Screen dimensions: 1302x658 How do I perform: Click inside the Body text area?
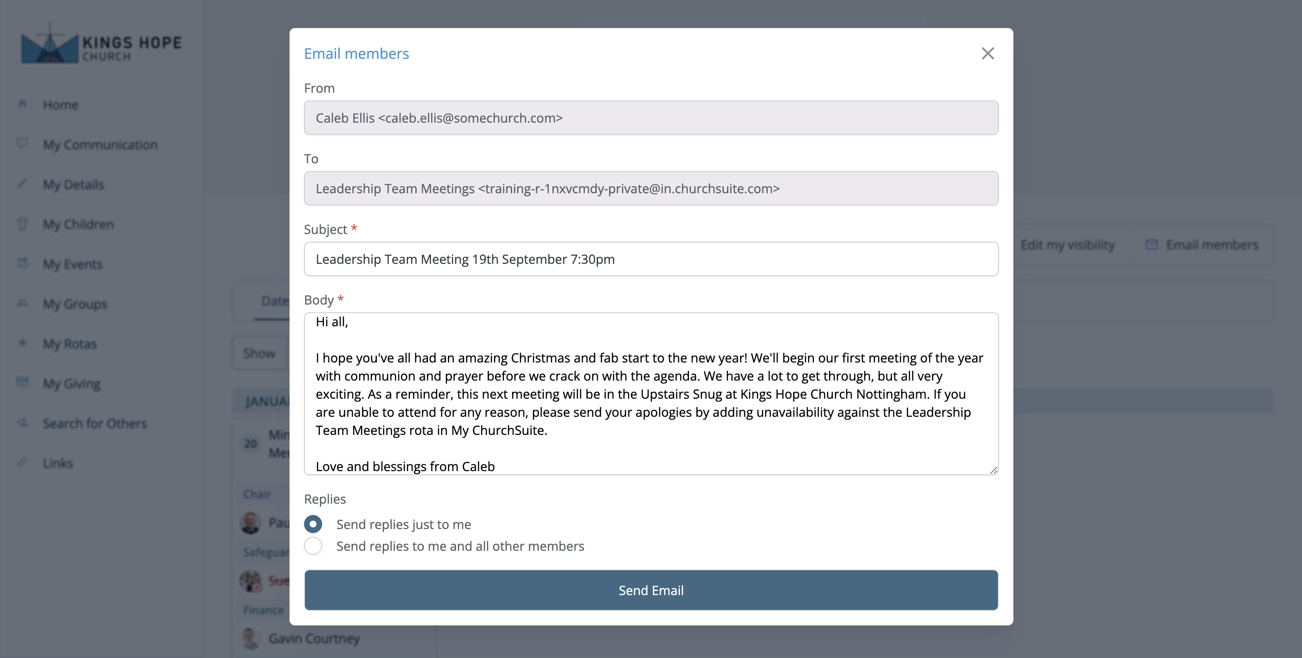coord(651,393)
